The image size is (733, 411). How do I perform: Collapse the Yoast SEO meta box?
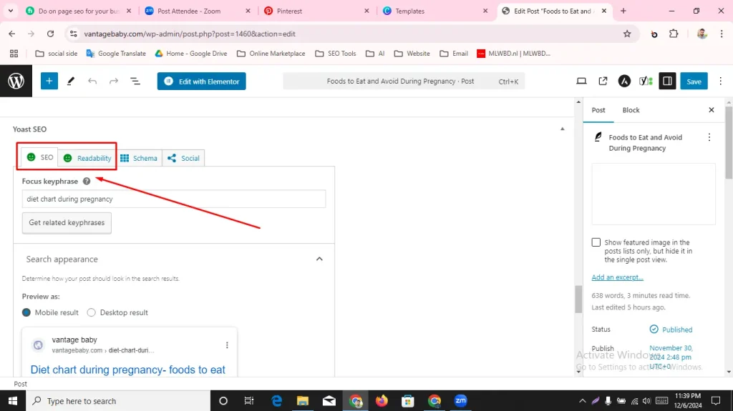pos(561,129)
